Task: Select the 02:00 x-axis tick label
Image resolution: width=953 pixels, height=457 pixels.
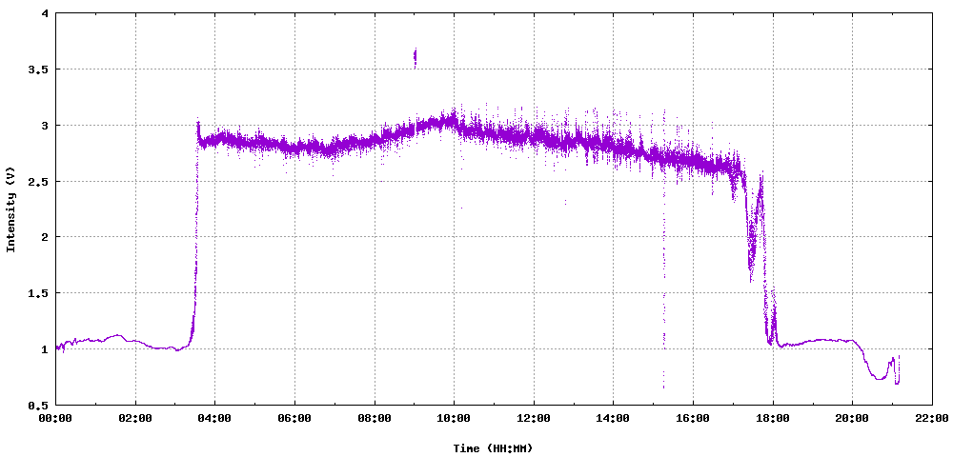Action: 135,418
